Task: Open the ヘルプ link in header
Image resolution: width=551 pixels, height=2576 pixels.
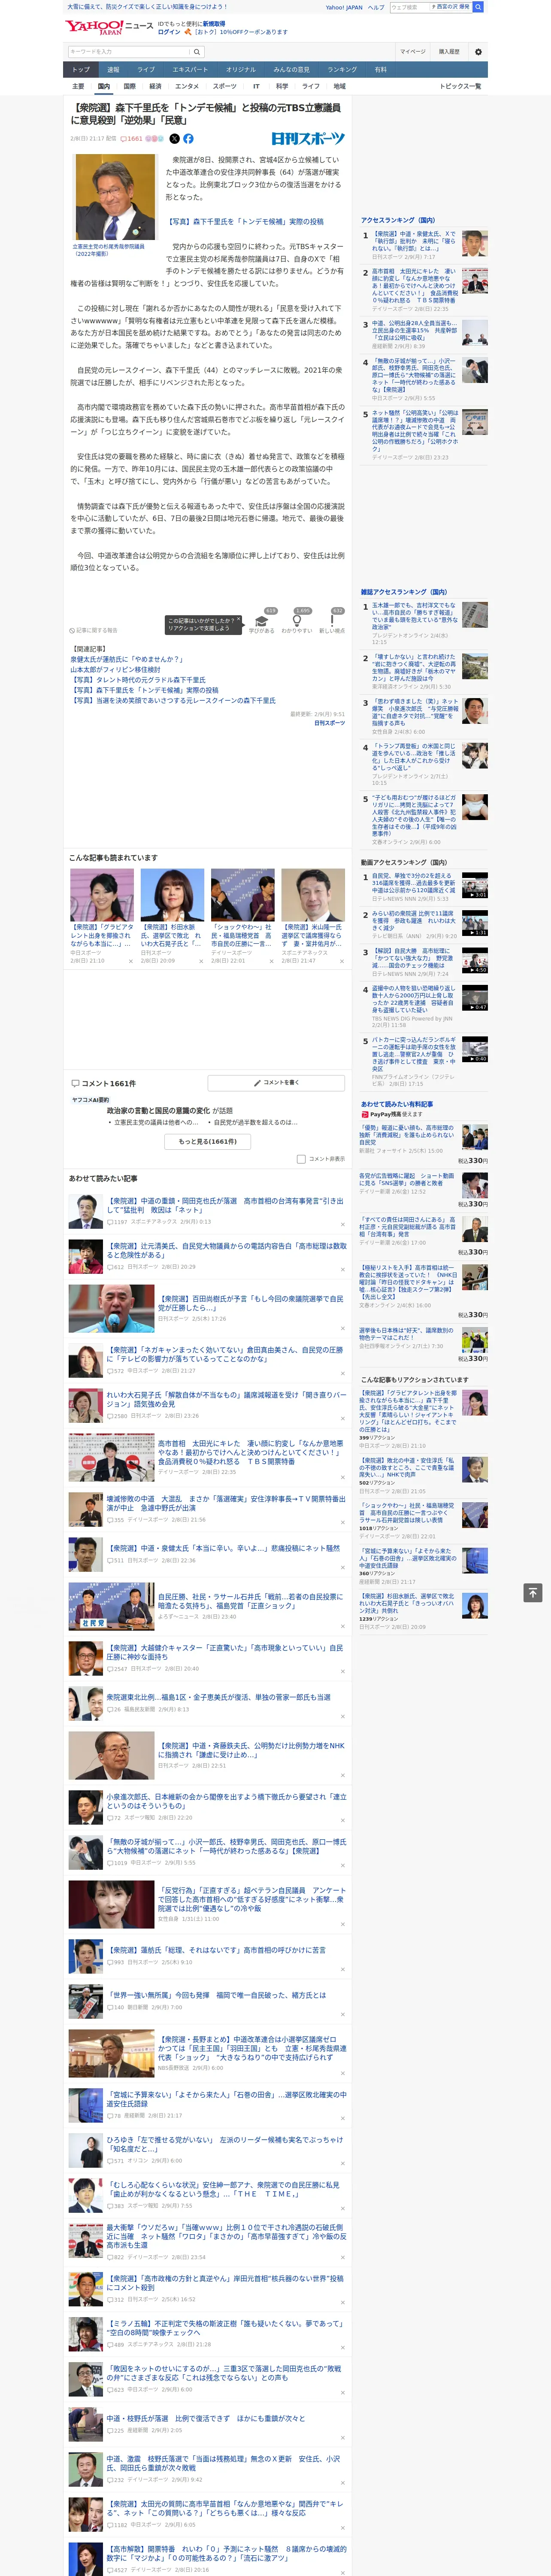Action: click(x=376, y=7)
